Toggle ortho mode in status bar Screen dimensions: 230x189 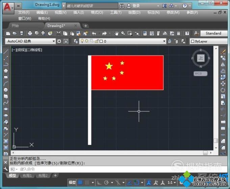99,182
